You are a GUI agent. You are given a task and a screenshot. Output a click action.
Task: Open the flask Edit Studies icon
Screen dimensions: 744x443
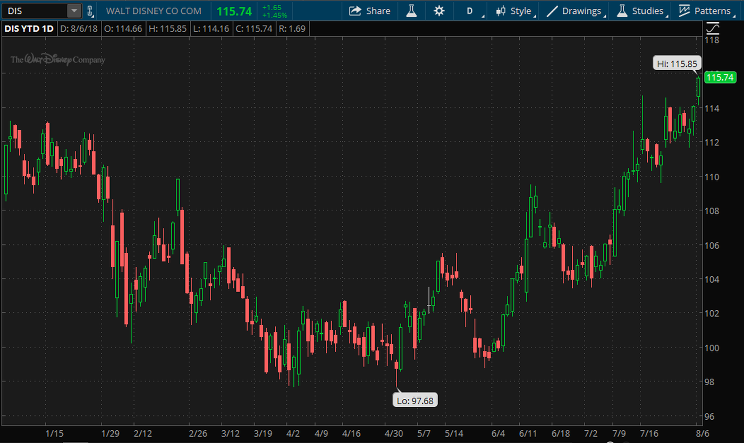point(411,11)
